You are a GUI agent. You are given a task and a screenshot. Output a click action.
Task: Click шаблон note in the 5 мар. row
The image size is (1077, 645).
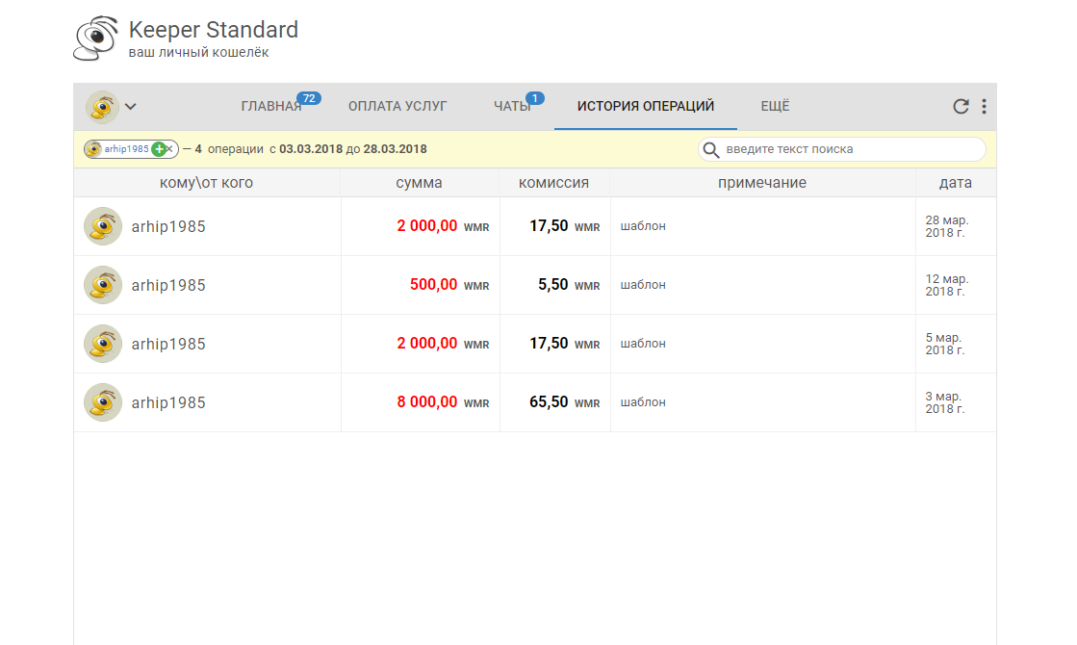pos(643,344)
